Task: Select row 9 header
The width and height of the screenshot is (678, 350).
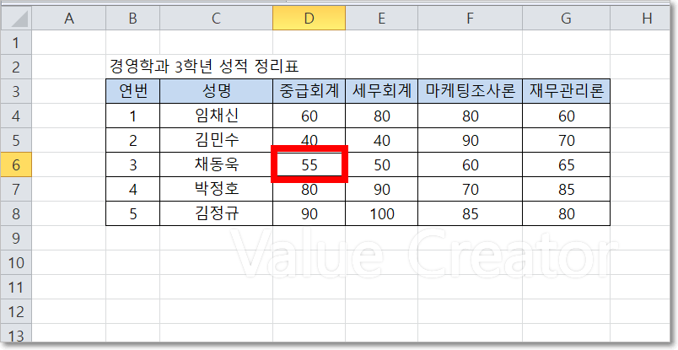Action: [x=16, y=238]
